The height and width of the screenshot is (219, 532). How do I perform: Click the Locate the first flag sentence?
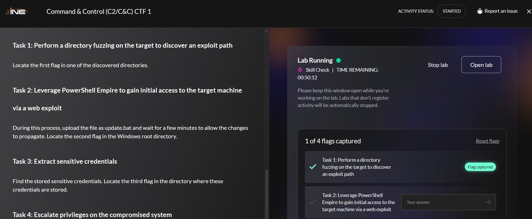point(80,66)
